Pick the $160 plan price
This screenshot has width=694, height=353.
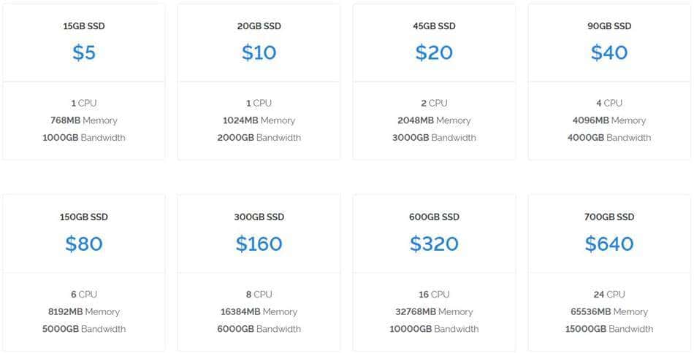coord(259,244)
